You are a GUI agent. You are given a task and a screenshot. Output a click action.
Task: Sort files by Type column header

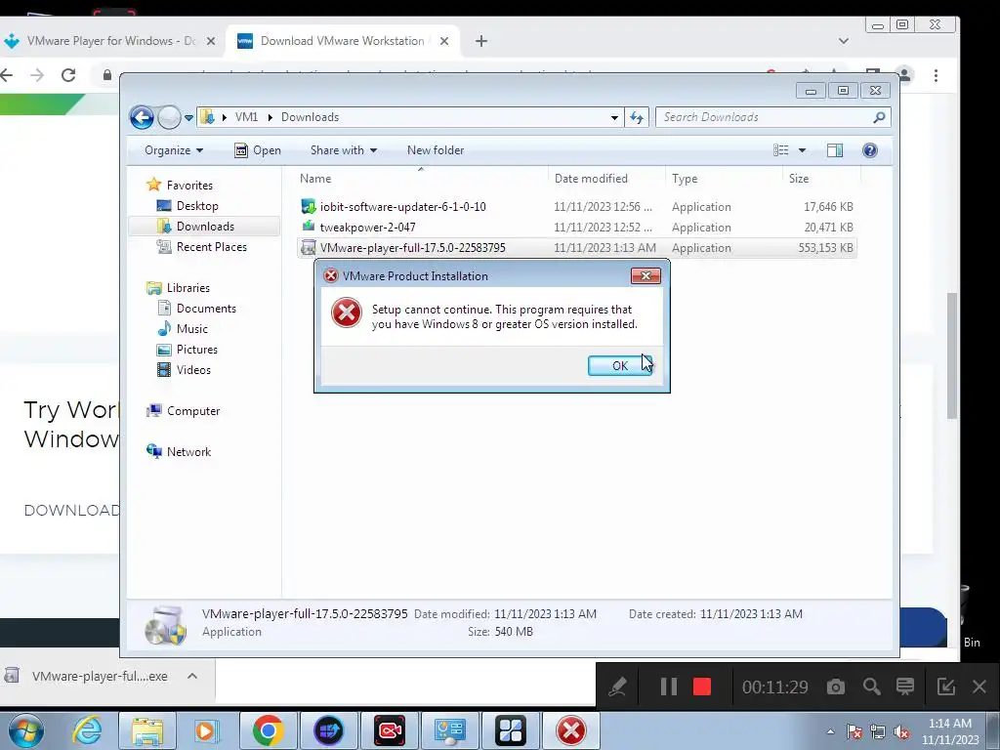point(724,179)
